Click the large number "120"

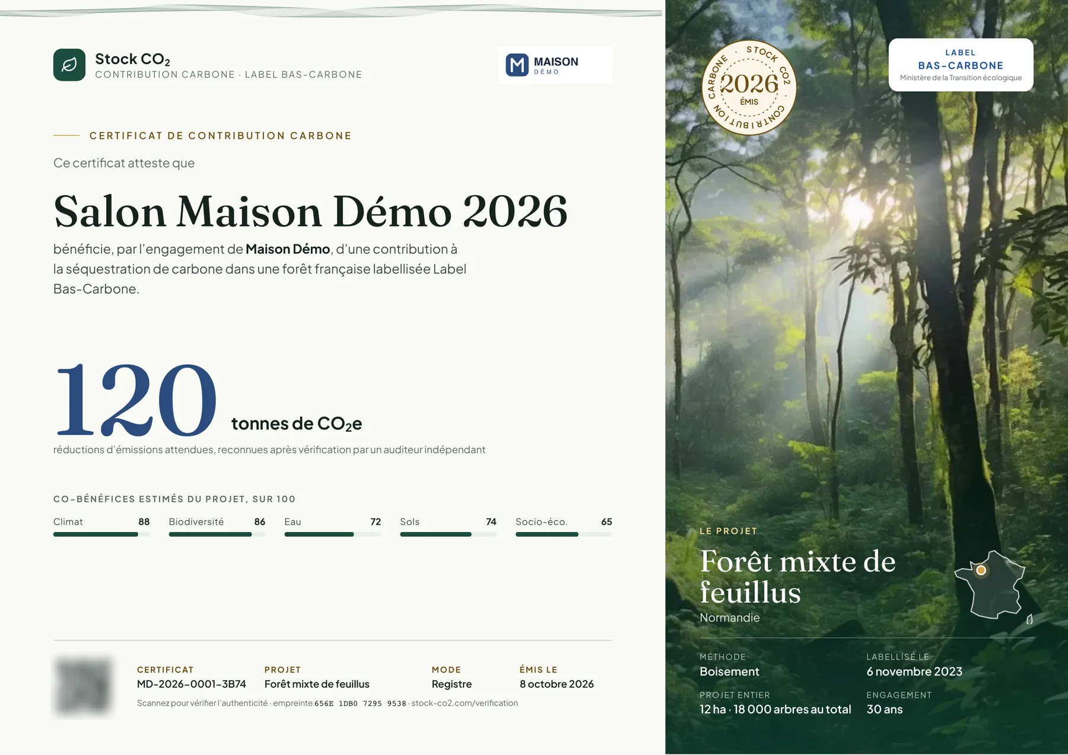pos(136,400)
